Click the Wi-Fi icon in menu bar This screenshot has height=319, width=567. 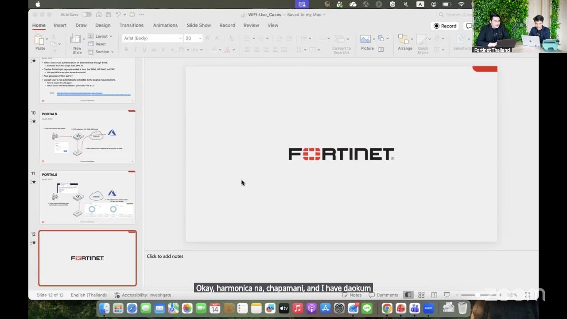461,4
